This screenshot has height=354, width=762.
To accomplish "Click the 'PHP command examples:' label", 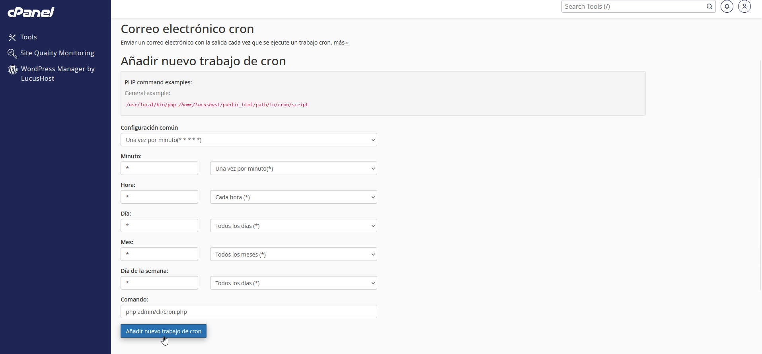I will [x=158, y=82].
